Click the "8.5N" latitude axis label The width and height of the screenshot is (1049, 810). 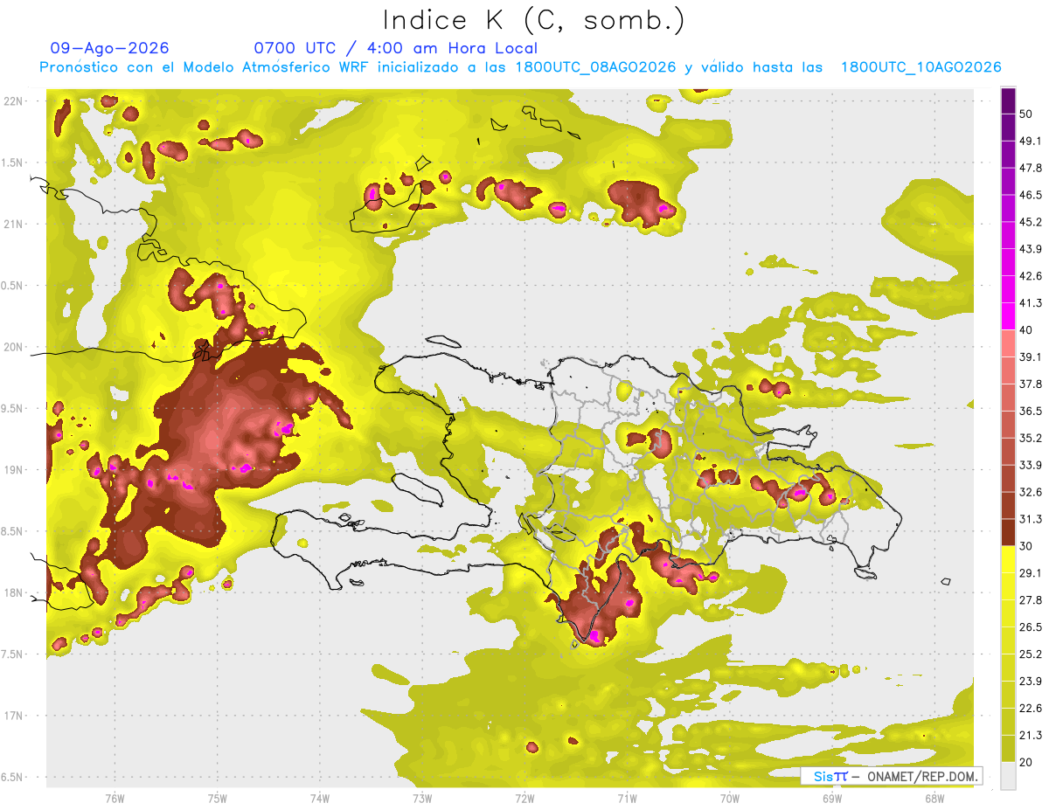coord(10,531)
